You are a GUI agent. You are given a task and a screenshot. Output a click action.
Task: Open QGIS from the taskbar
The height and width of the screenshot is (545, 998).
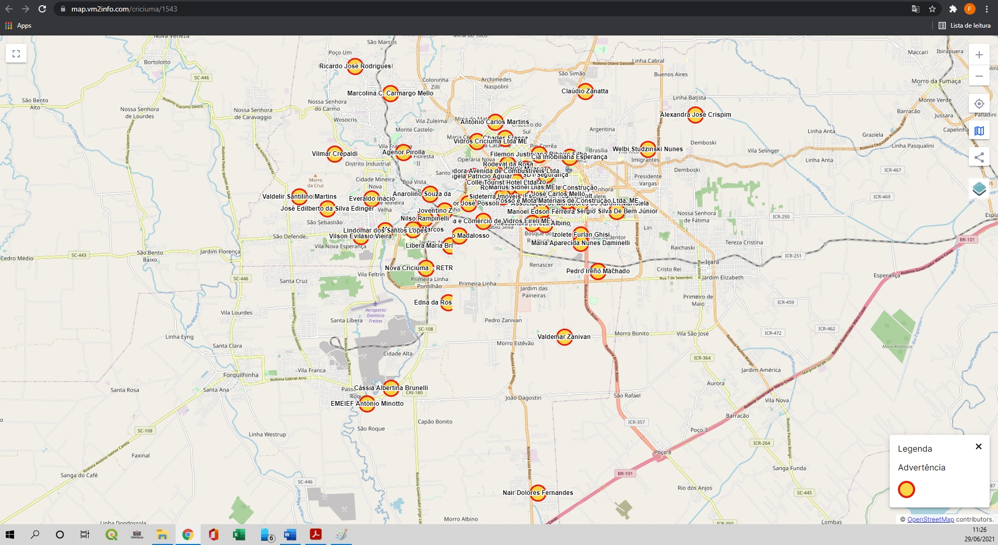(111, 535)
